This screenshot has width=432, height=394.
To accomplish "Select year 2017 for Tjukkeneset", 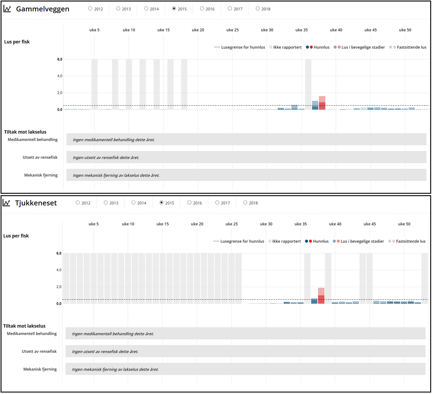I will pos(217,203).
